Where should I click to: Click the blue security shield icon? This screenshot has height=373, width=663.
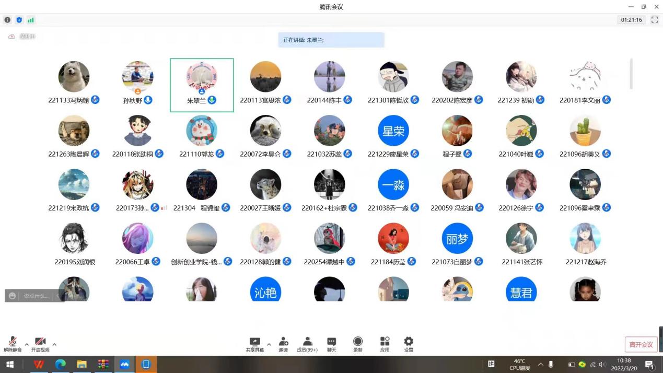[19, 20]
